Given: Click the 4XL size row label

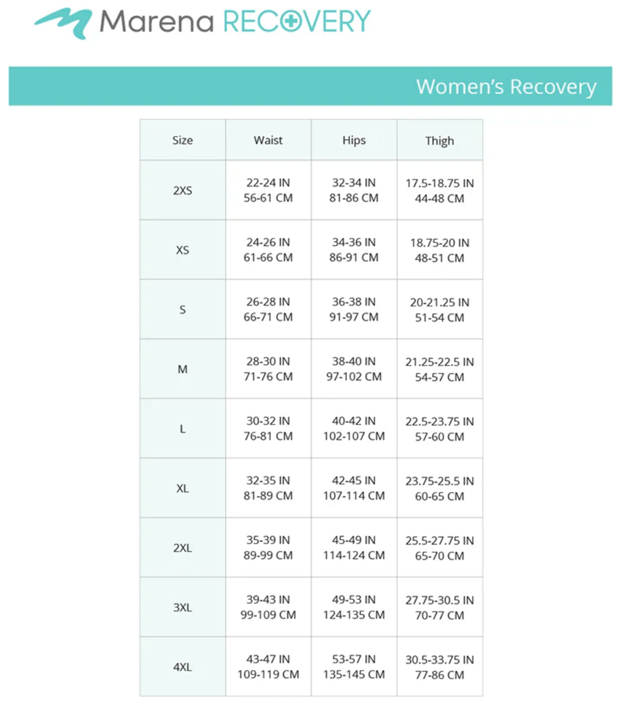Looking at the screenshot, I should (x=182, y=667).
